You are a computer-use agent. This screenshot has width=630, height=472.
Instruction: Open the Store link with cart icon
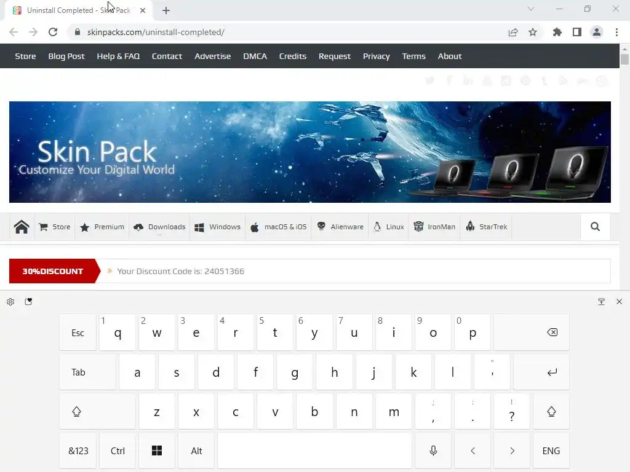click(x=55, y=227)
